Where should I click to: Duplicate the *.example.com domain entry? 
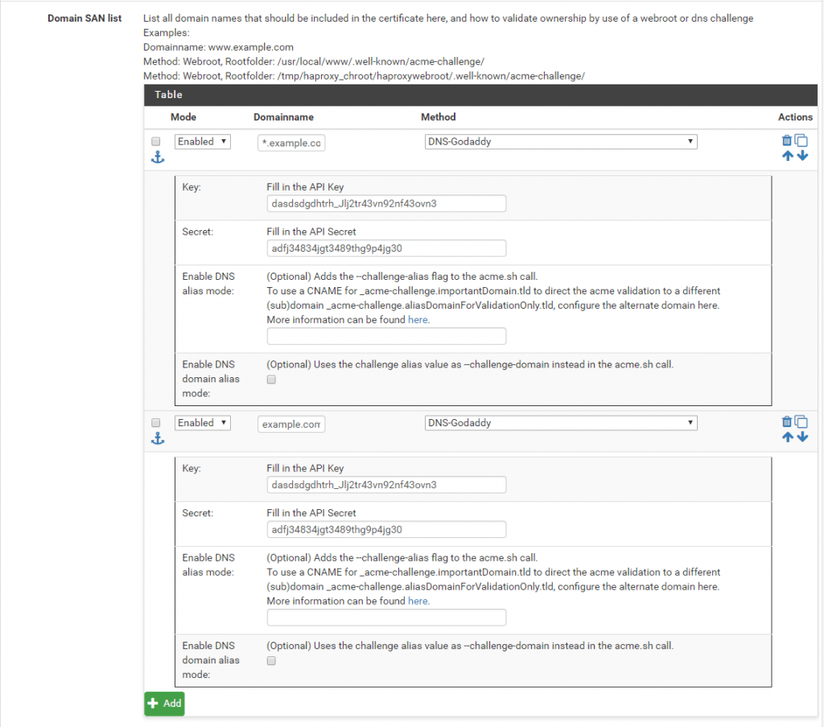801,141
